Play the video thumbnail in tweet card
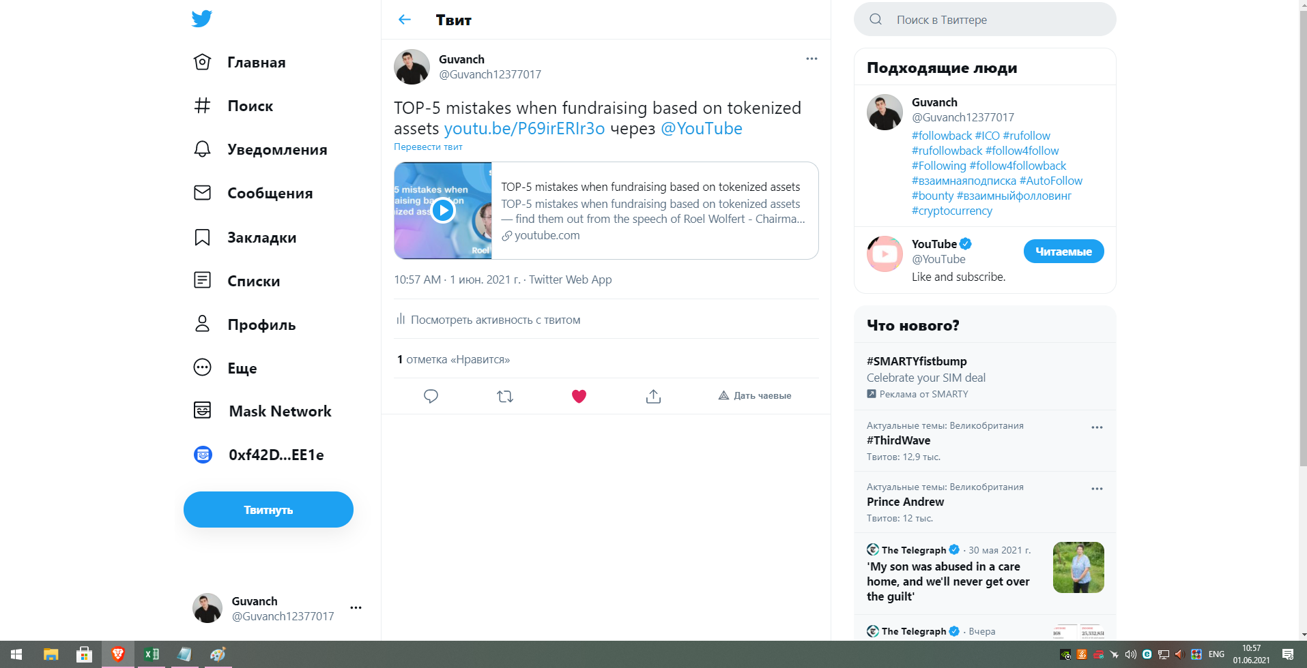 [443, 211]
